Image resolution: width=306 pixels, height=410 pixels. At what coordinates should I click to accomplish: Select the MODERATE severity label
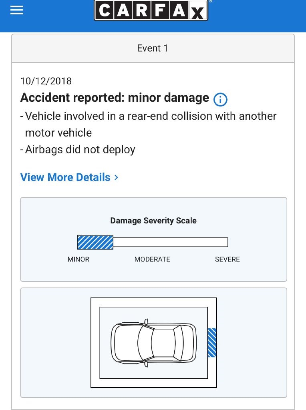152,259
